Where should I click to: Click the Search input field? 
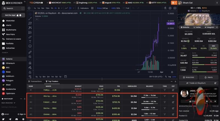click(x=13, y=9)
